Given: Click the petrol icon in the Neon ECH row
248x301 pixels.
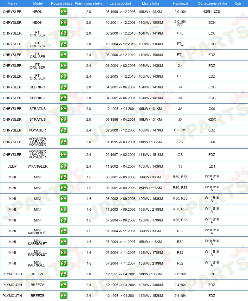Looking at the screenshot, I should 63,22.
